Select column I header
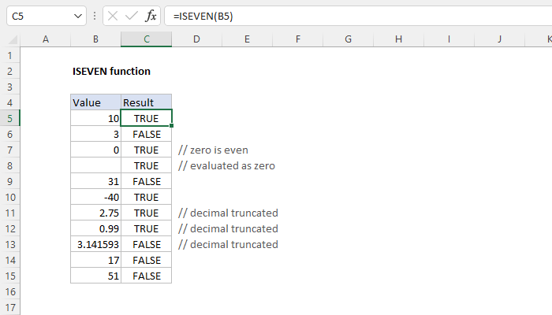This screenshot has width=552, height=315. point(449,39)
